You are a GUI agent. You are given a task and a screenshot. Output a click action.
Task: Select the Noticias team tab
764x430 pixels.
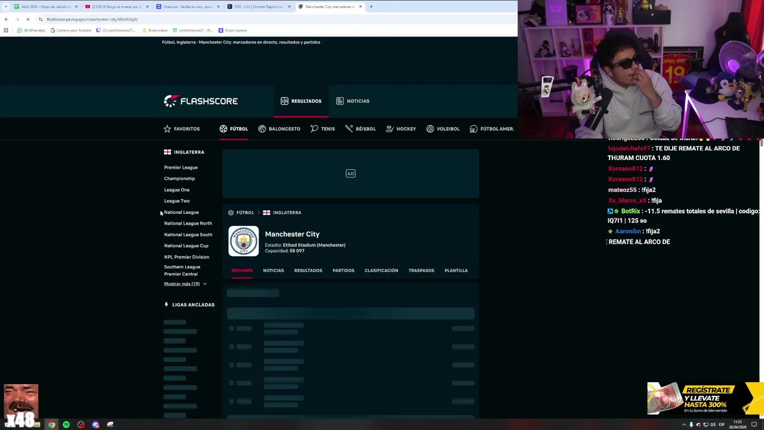273,271
